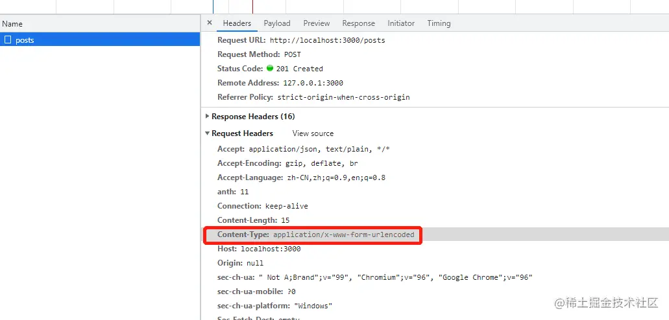Image resolution: width=669 pixels, height=320 pixels.
Task: Open the Response tab
Action: coord(358,23)
